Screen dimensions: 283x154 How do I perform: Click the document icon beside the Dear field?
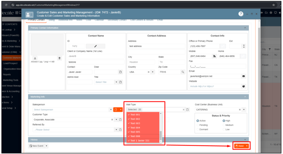[x=121, y=72]
